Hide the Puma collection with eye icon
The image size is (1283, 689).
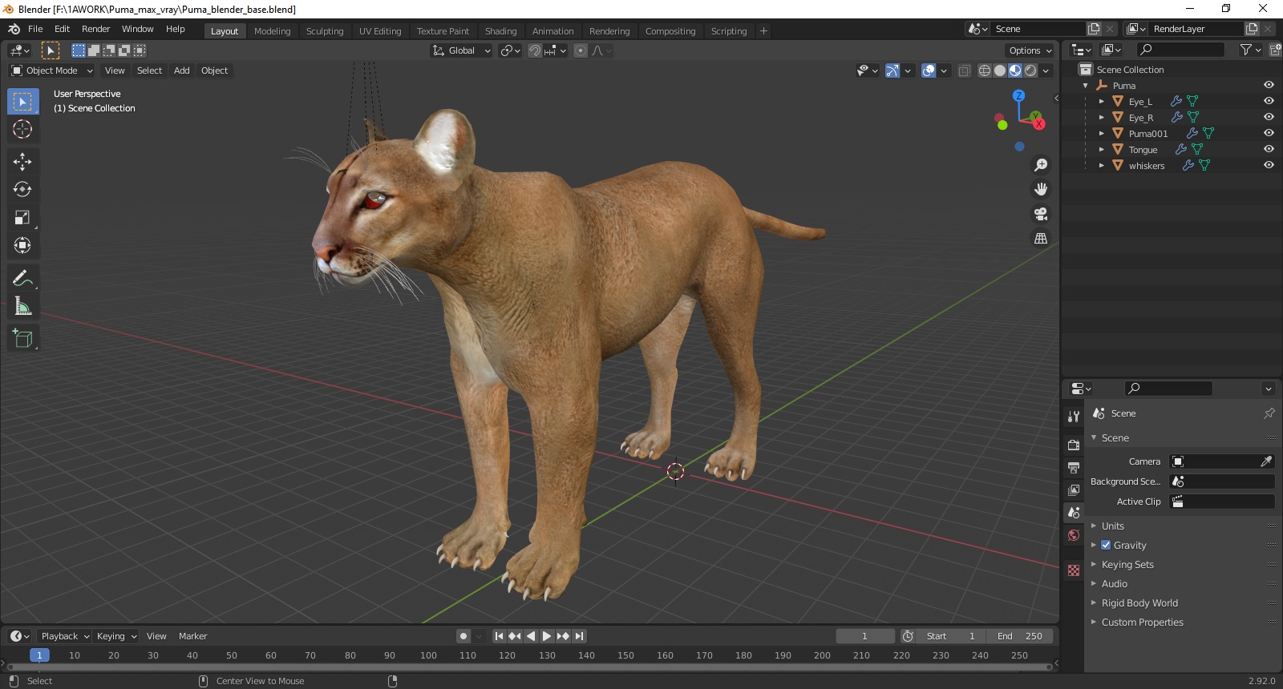1269,85
